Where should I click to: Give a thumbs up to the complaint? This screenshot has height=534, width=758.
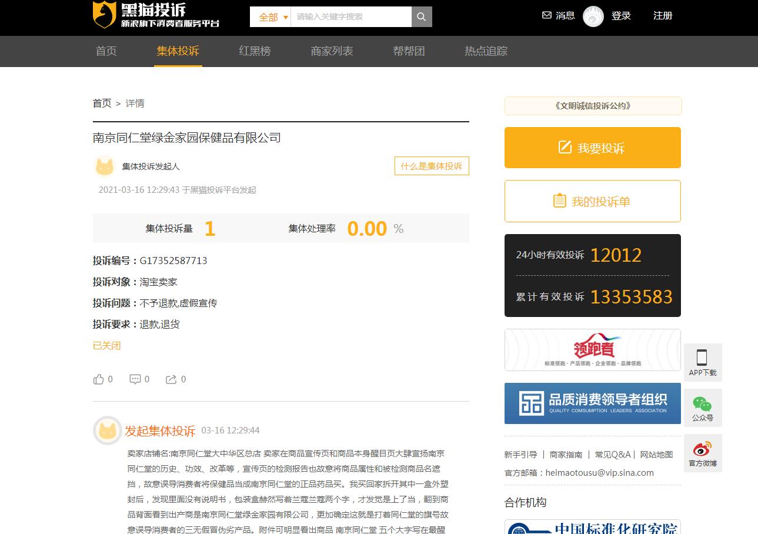tap(98, 379)
